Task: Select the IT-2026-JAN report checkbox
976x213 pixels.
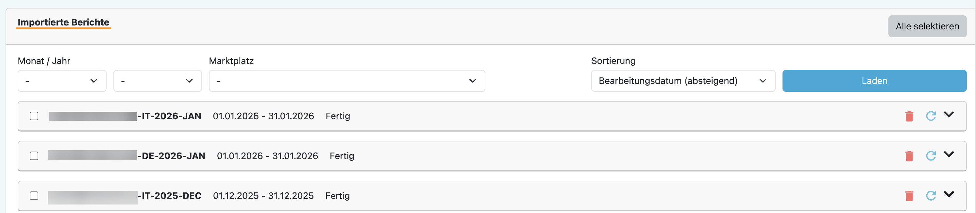Action: [34, 116]
